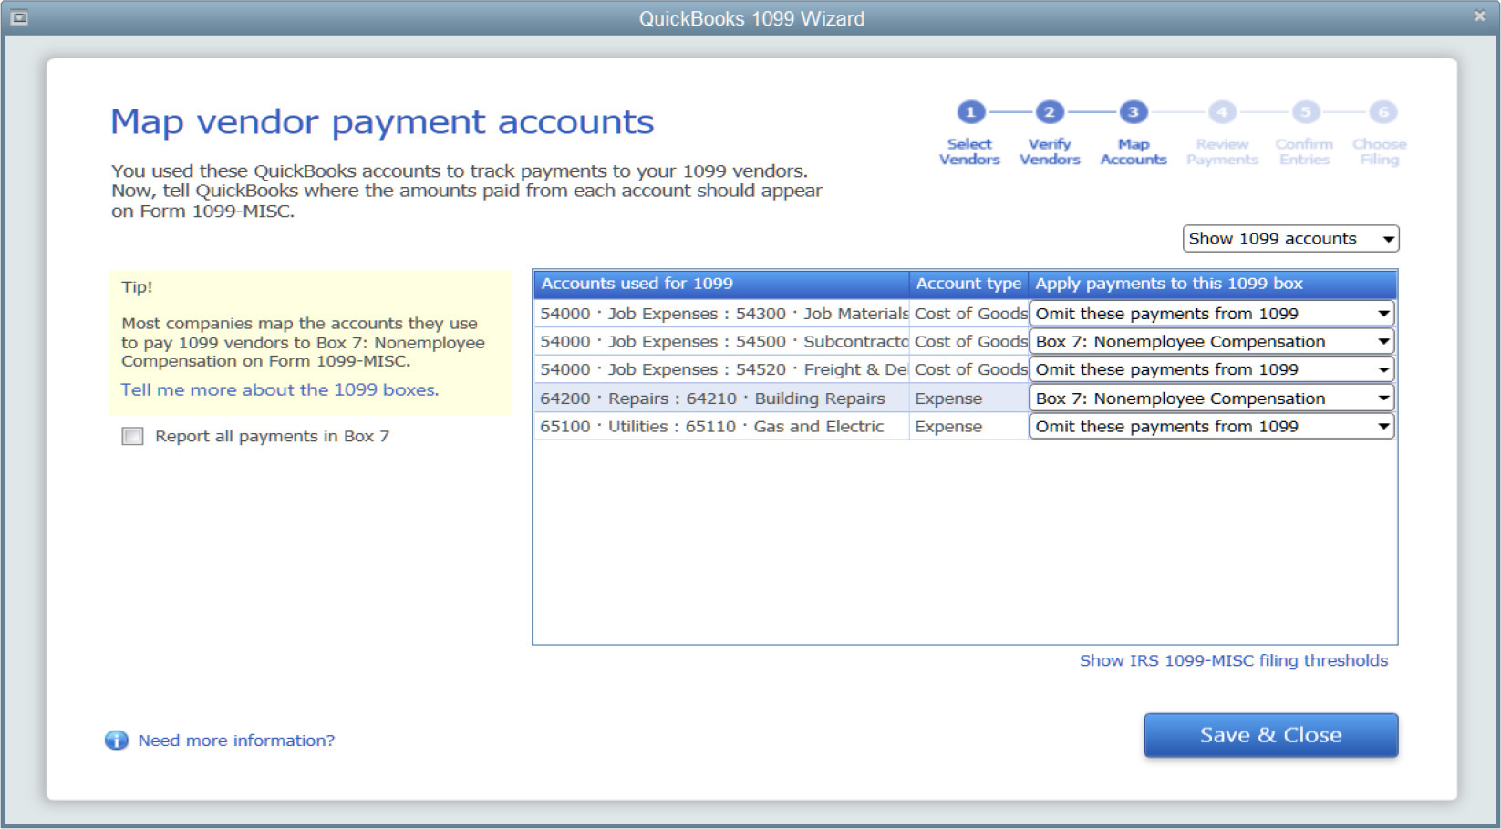Select the 65110 Gas and Electric account row
Image resolution: width=1501 pixels, height=829 pixels.
[x=721, y=426]
